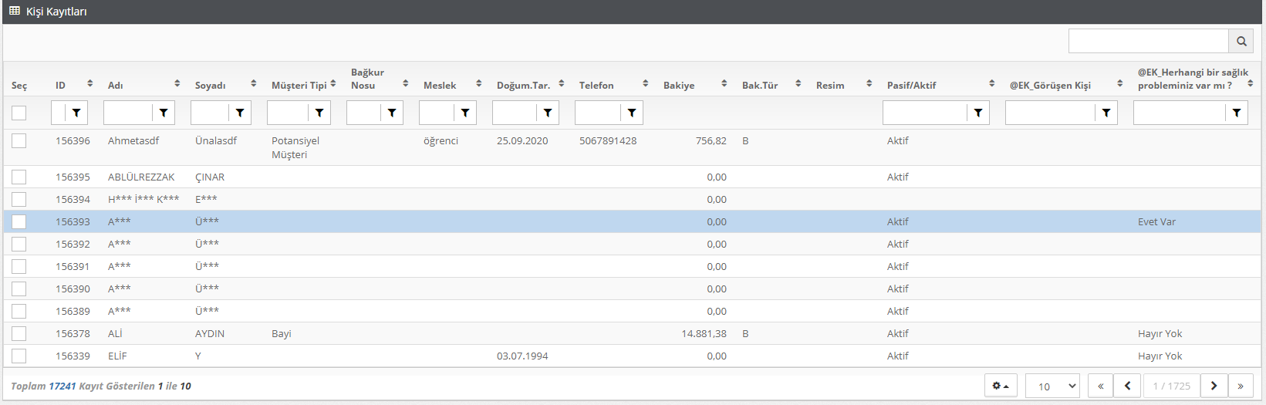This screenshot has height=405, width=1266.
Task: Sort by Soyadı column sort arrows
Action: tap(253, 83)
